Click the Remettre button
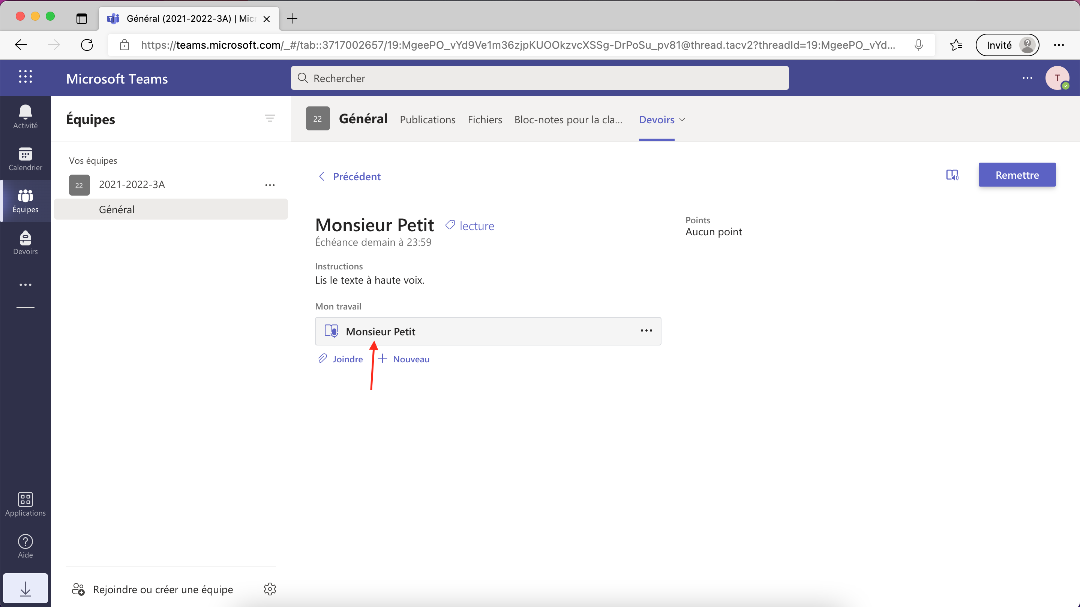Screen dimensions: 1080x607 (x=1017, y=175)
